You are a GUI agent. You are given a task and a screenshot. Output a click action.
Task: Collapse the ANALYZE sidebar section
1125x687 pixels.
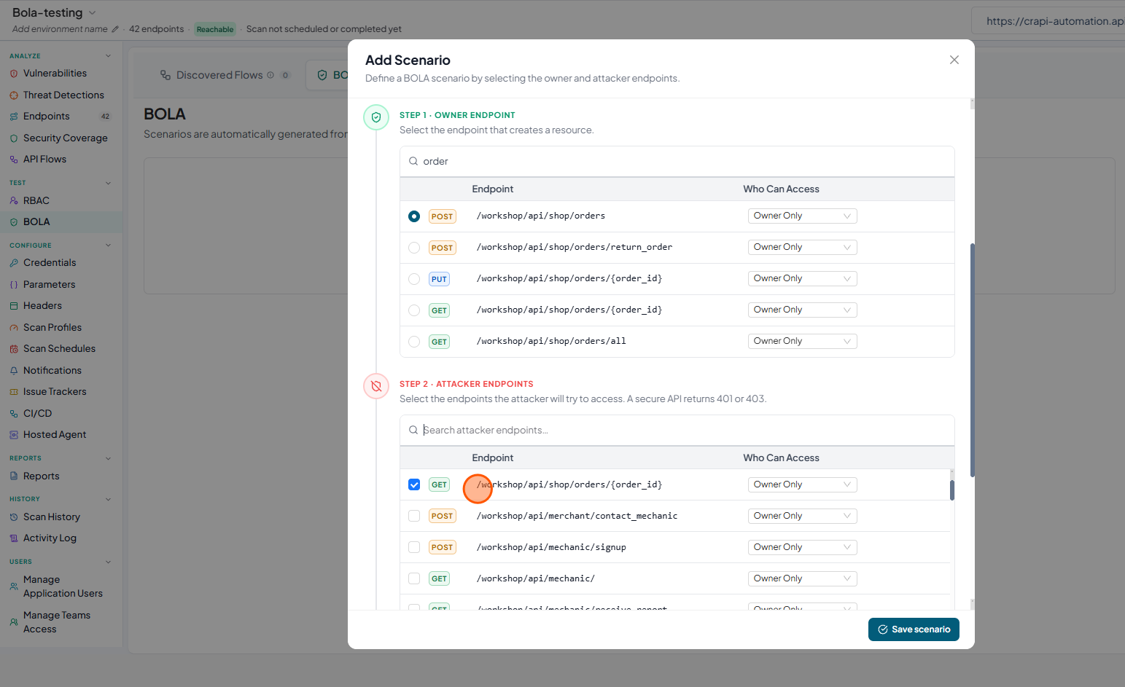[108, 56]
